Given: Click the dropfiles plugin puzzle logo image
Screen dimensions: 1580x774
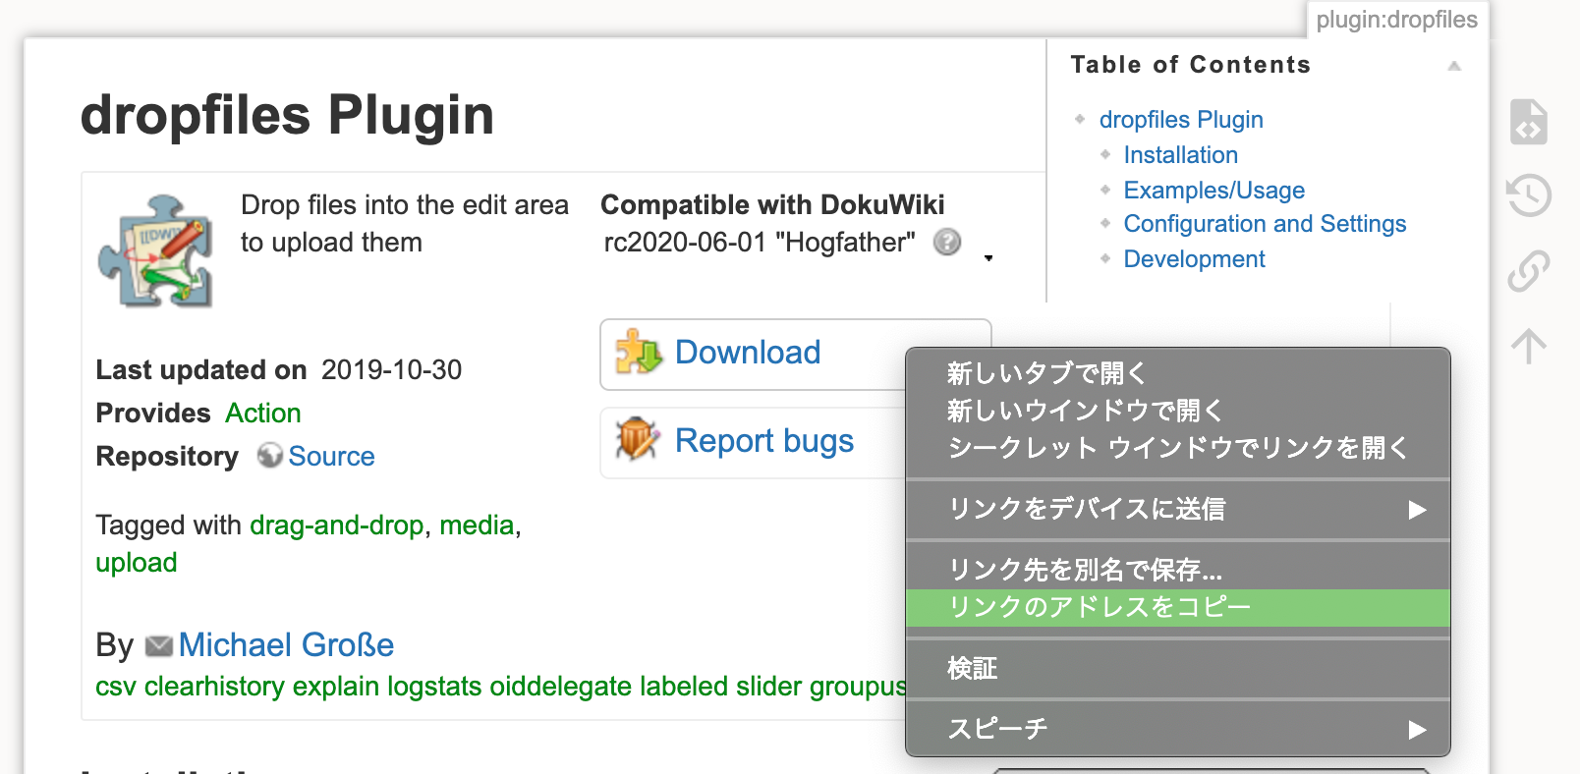Looking at the screenshot, I should [x=155, y=250].
